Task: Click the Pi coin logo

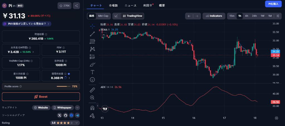Action: pos(4,6)
